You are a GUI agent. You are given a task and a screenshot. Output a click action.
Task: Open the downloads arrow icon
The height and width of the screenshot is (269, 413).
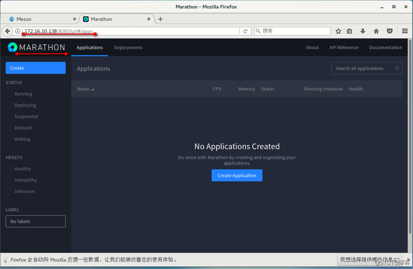[x=363, y=31]
